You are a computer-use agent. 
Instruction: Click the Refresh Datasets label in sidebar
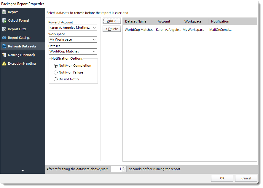pyautogui.click(x=22, y=46)
